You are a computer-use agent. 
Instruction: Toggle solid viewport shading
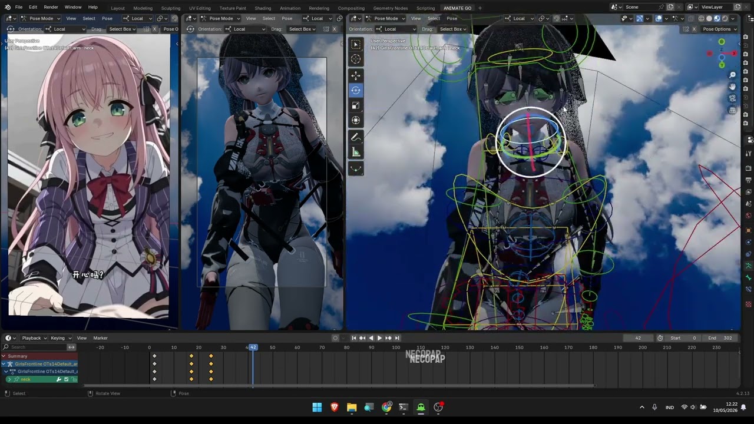tap(709, 18)
